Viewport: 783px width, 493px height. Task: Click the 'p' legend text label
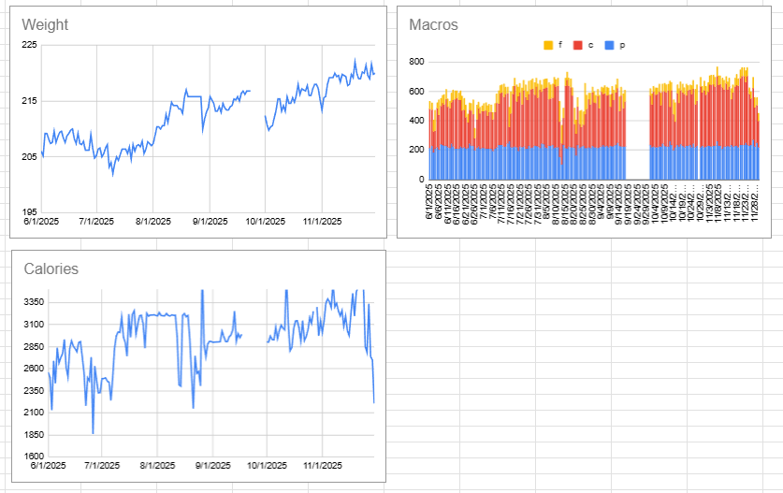(622, 45)
